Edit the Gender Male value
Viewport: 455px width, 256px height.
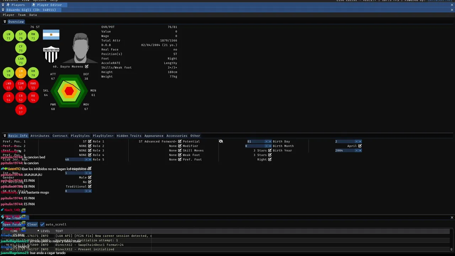90,177
